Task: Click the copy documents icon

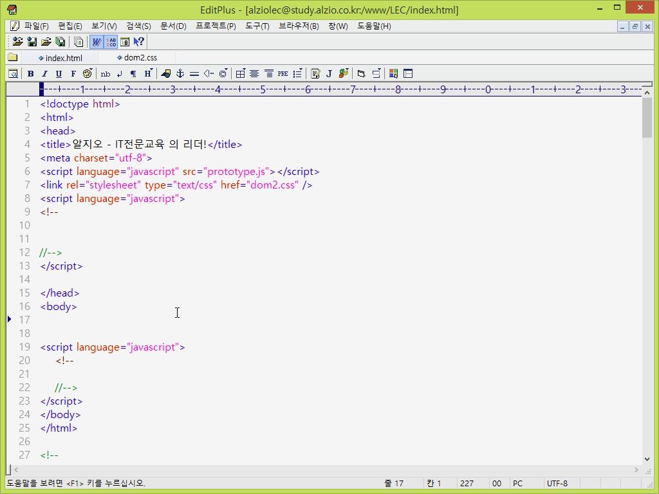Action: click(x=79, y=42)
